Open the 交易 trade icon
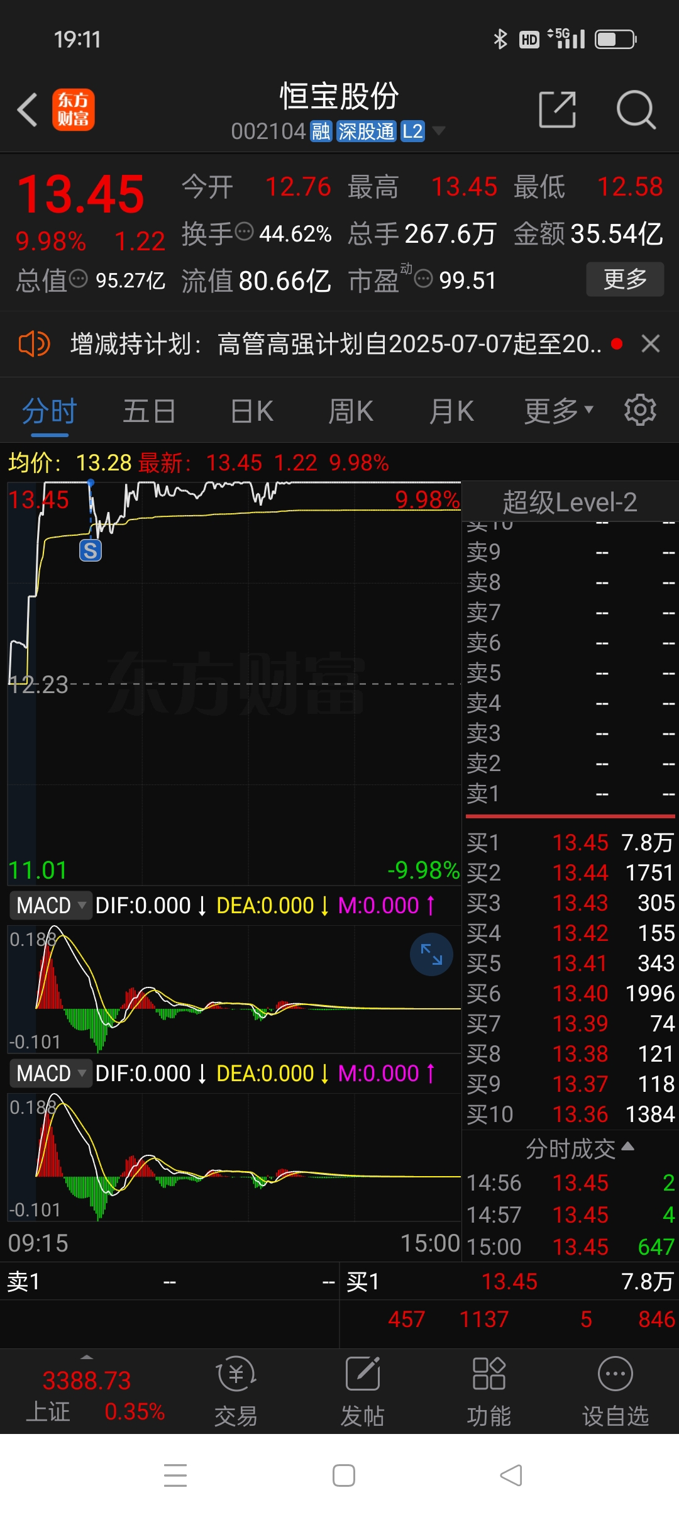 pos(236,1391)
